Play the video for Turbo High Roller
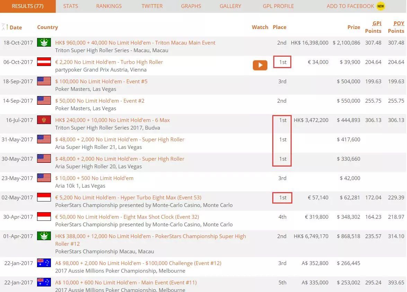This screenshot has width=407, height=292. pyautogui.click(x=260, y=65)
